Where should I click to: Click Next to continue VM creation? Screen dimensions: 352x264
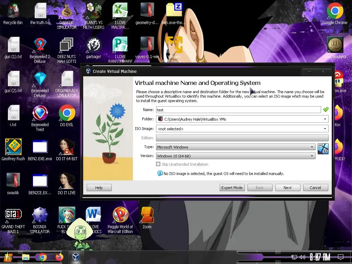click(288, 188)
